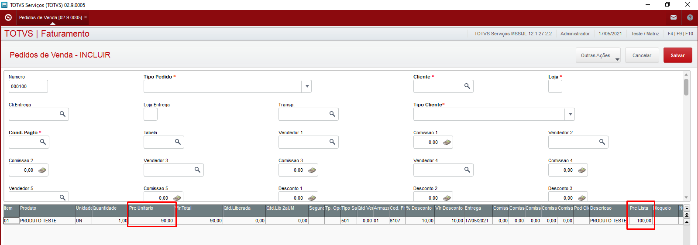
Task: Open the Tabela lookup magnifier
Action: tap(178, 142)
